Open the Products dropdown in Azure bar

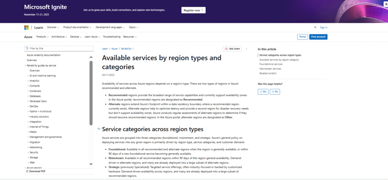(42, 37)
